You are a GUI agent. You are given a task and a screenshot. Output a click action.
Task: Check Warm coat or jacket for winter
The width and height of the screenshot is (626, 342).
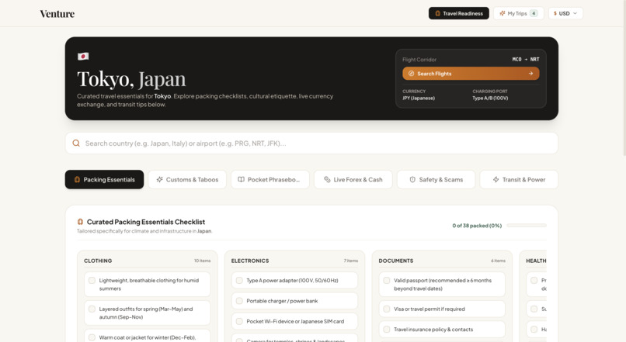tap(92, 337)
